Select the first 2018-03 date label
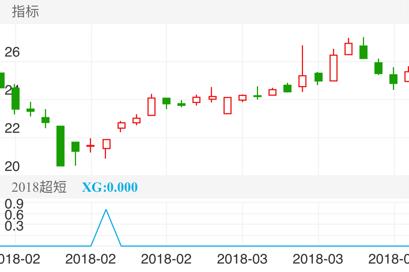Viewport: 409px width, 272px height. tap(242, 259)
